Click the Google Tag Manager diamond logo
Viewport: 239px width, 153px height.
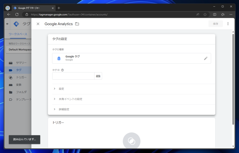click(x=16, y=24)
